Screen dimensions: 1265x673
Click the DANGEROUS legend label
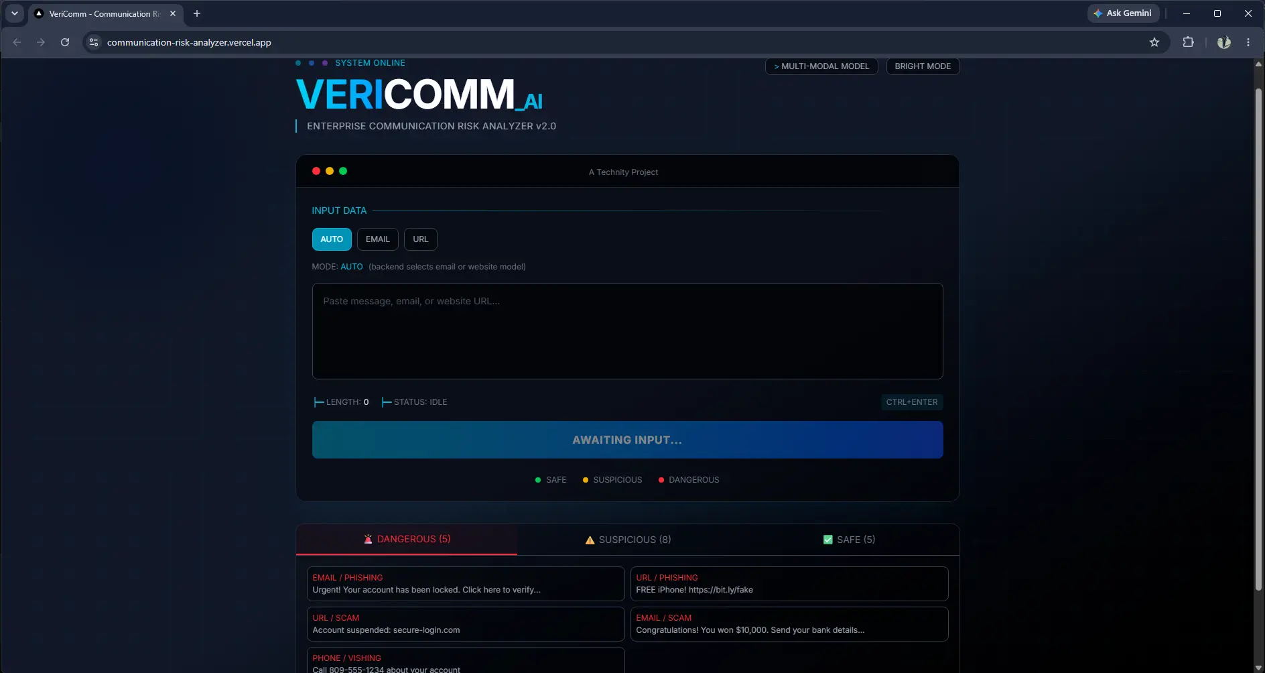[694, 480]
